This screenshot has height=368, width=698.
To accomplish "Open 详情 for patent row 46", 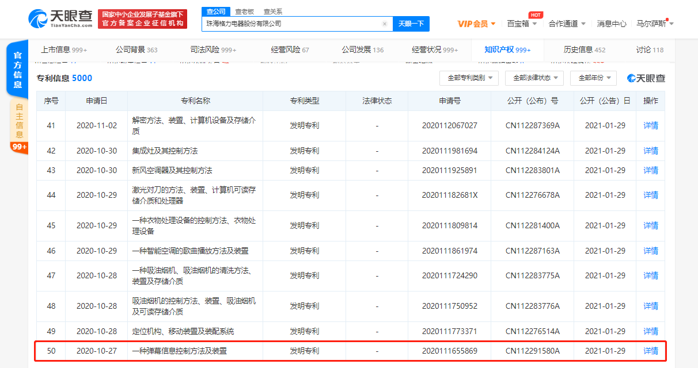I will pos(651,251).
